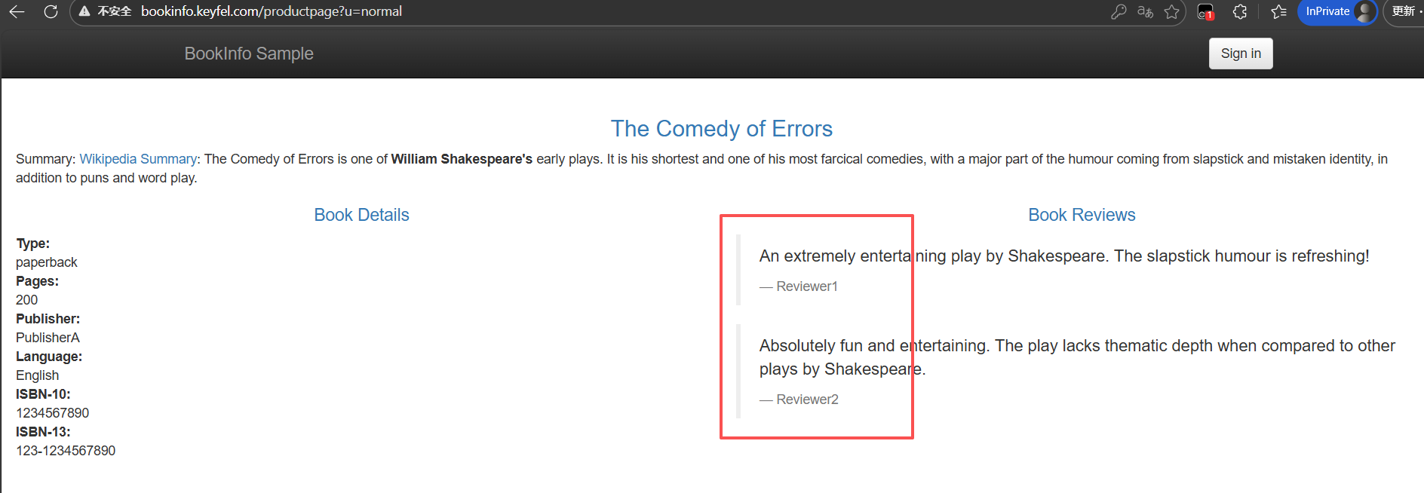Click the translate page icon
The image size is (1424, 493).
(x=1145, y=11)
